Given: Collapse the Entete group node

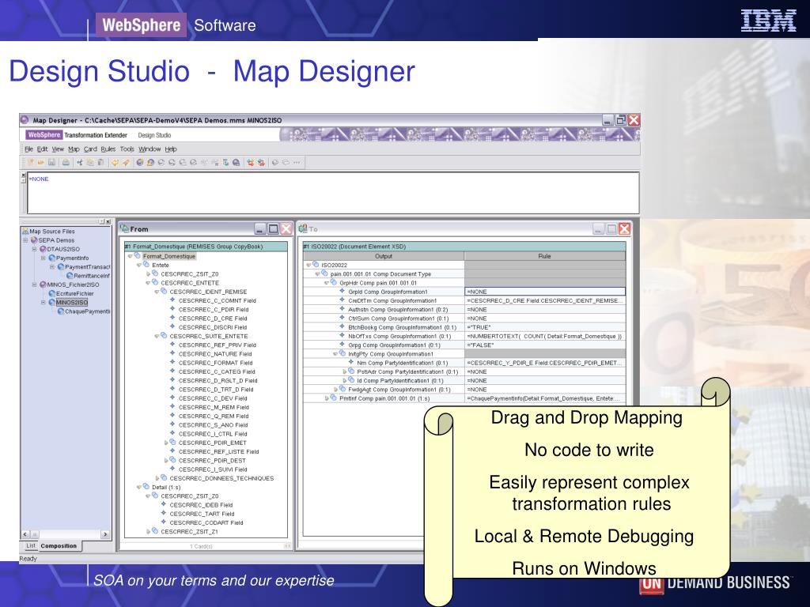Looking at the screenshot, I should coord(139,265).
